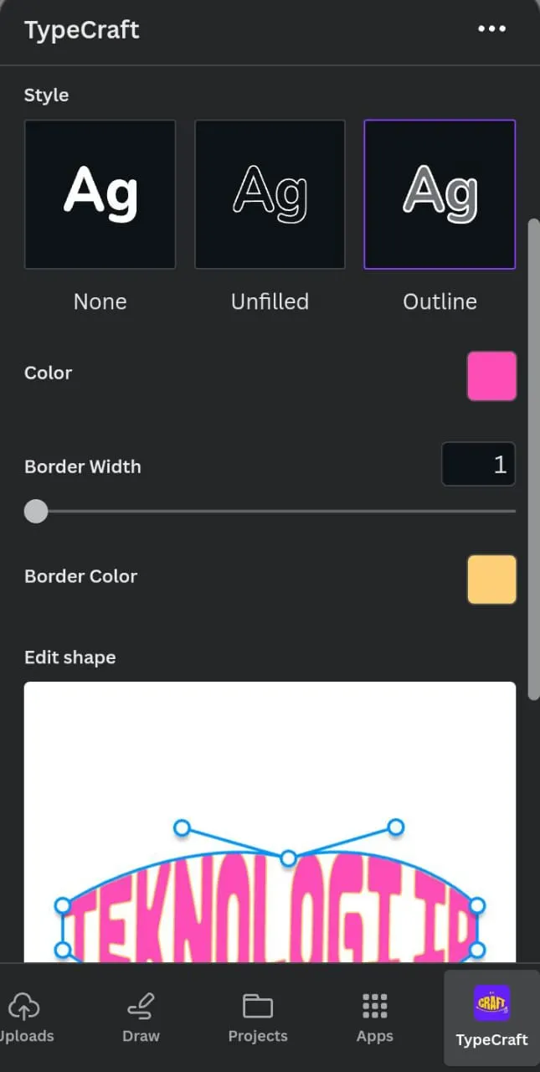Click the top center curve anchor point
The height and width of the screenshot is (1072, 540).
click(x=289, y=858)
